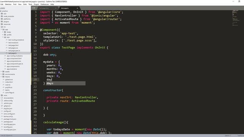Expand the environments folder arrow
Screen dimensions: 244x137
[x=1, y=74]
